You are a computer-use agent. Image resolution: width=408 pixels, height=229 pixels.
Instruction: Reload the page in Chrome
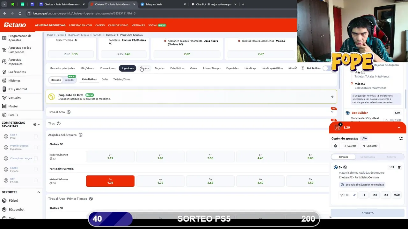pyautogui.click(x=20, y=13)
